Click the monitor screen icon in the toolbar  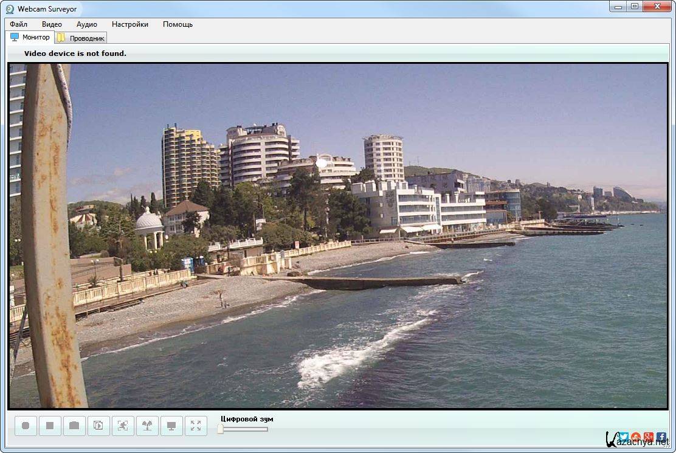click(171, 426)
